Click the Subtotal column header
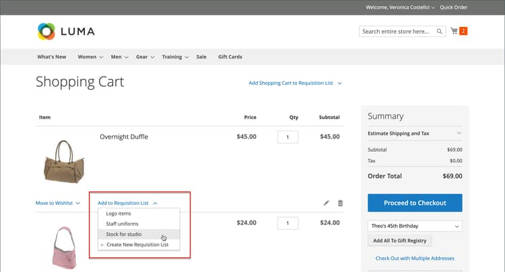The width and height of the screenshot is (505, 272). tap(329, 117)
